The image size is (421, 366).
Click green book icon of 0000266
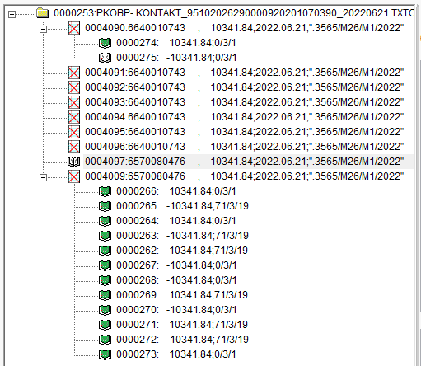[x=105, y=191]
